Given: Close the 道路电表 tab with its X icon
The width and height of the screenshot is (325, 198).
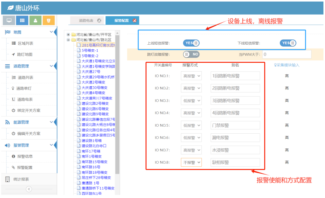Looking at the screenshot, I should (99, 21).
